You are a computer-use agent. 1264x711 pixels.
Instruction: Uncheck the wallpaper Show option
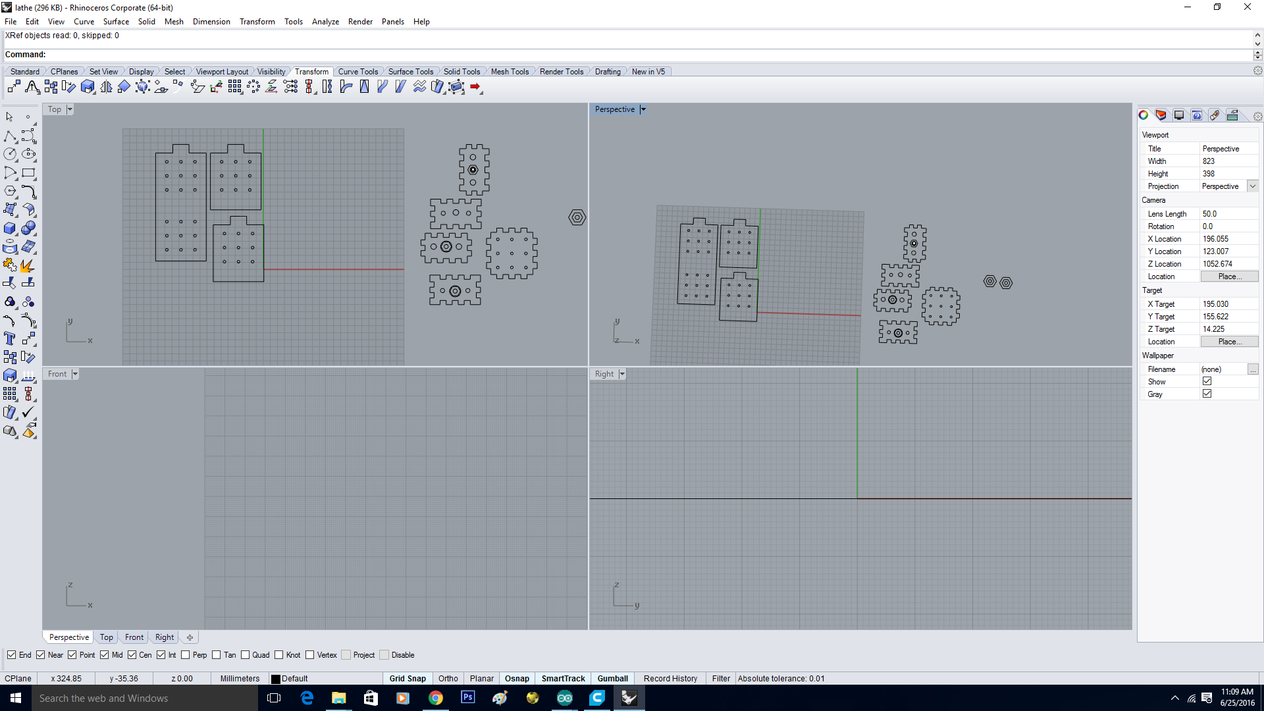[1207, 381]
